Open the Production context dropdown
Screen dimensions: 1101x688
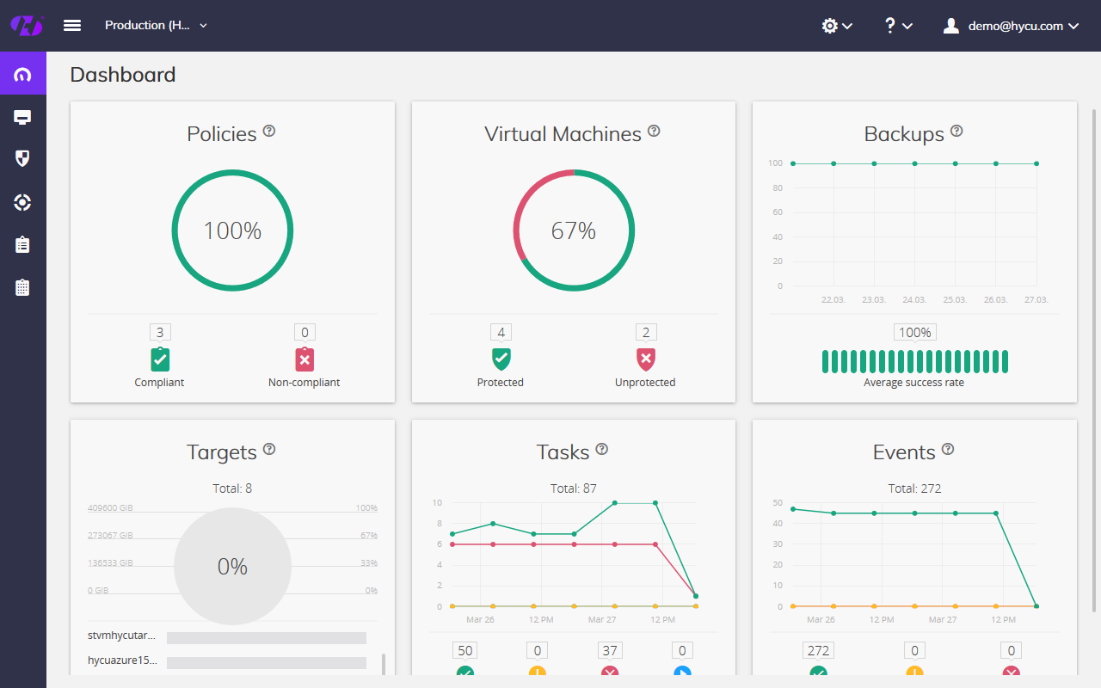(x=155, y=25)
